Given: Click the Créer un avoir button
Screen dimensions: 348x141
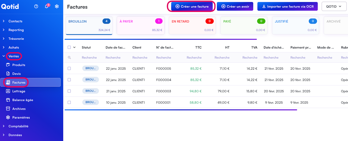Looking at the screenshot, I should [235, 7].
